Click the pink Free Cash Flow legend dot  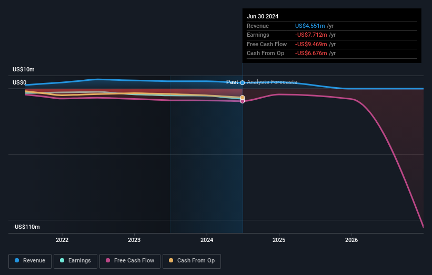(x=108, y=260)
